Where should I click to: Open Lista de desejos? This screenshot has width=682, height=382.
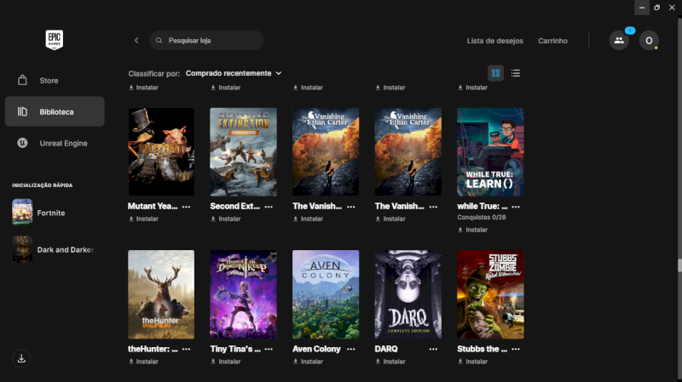(x=494, y=41)
